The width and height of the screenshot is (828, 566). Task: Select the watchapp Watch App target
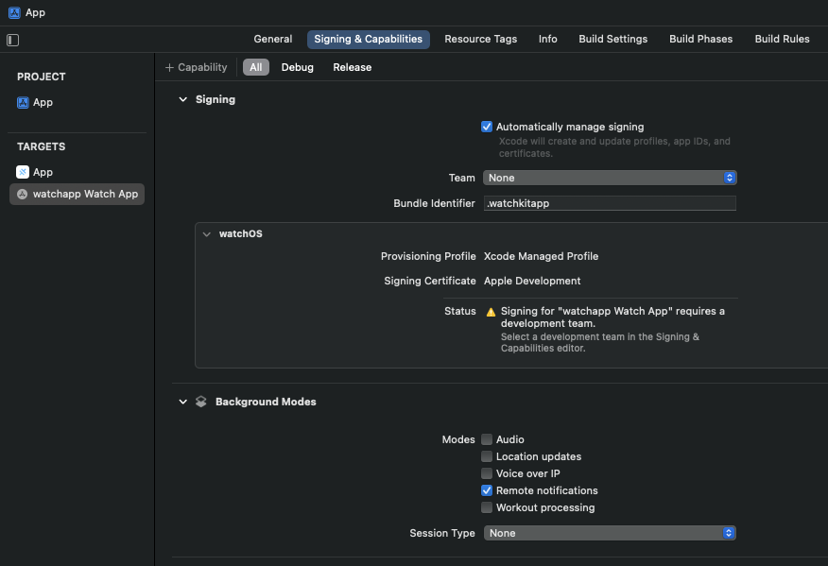point(78,194)
